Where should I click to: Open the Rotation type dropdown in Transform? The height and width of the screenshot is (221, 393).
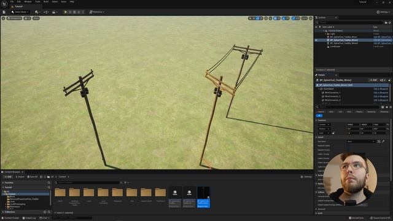[x=324, y=129]
